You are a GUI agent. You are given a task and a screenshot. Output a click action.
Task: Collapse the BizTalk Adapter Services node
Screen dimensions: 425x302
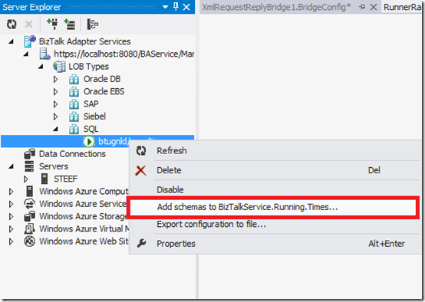(11, 41)
